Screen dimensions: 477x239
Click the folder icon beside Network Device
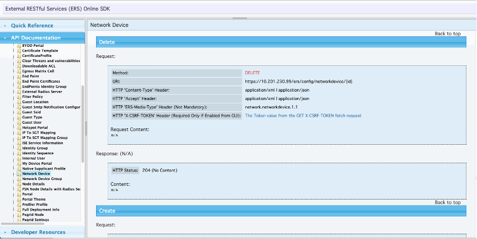pyautogui.click(x=19, y=174)
